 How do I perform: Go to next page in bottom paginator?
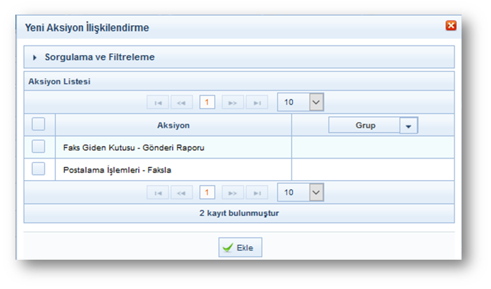(233, 193)
